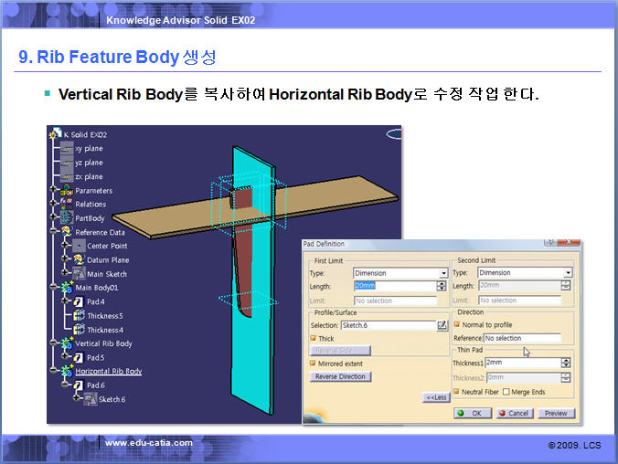Viewport: 618px width, 464px height.
Task: Click the Sketch.6 icon in tree
Action: click(91, 399)
